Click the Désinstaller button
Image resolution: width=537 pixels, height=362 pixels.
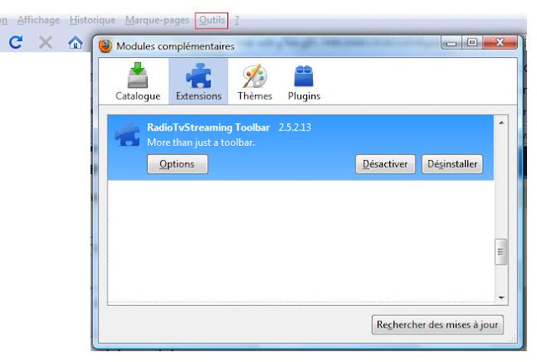pyautogui.click(x=452, y=164)
